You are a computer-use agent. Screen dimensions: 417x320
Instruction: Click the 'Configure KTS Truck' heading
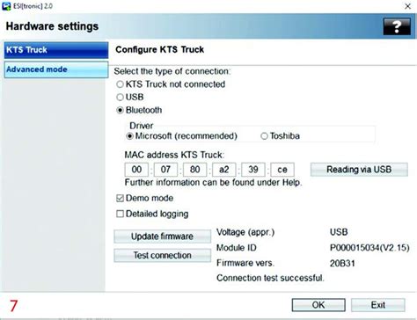tap(160, 49)
